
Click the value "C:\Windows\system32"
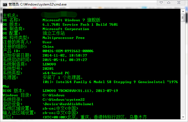[x=64, y=99]
